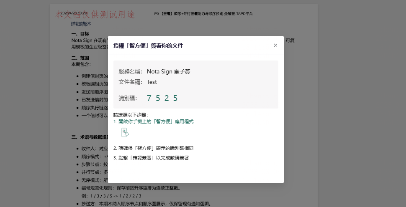
Task: Click 請按照以下步驟 instruction text
Action: point(131,115)
